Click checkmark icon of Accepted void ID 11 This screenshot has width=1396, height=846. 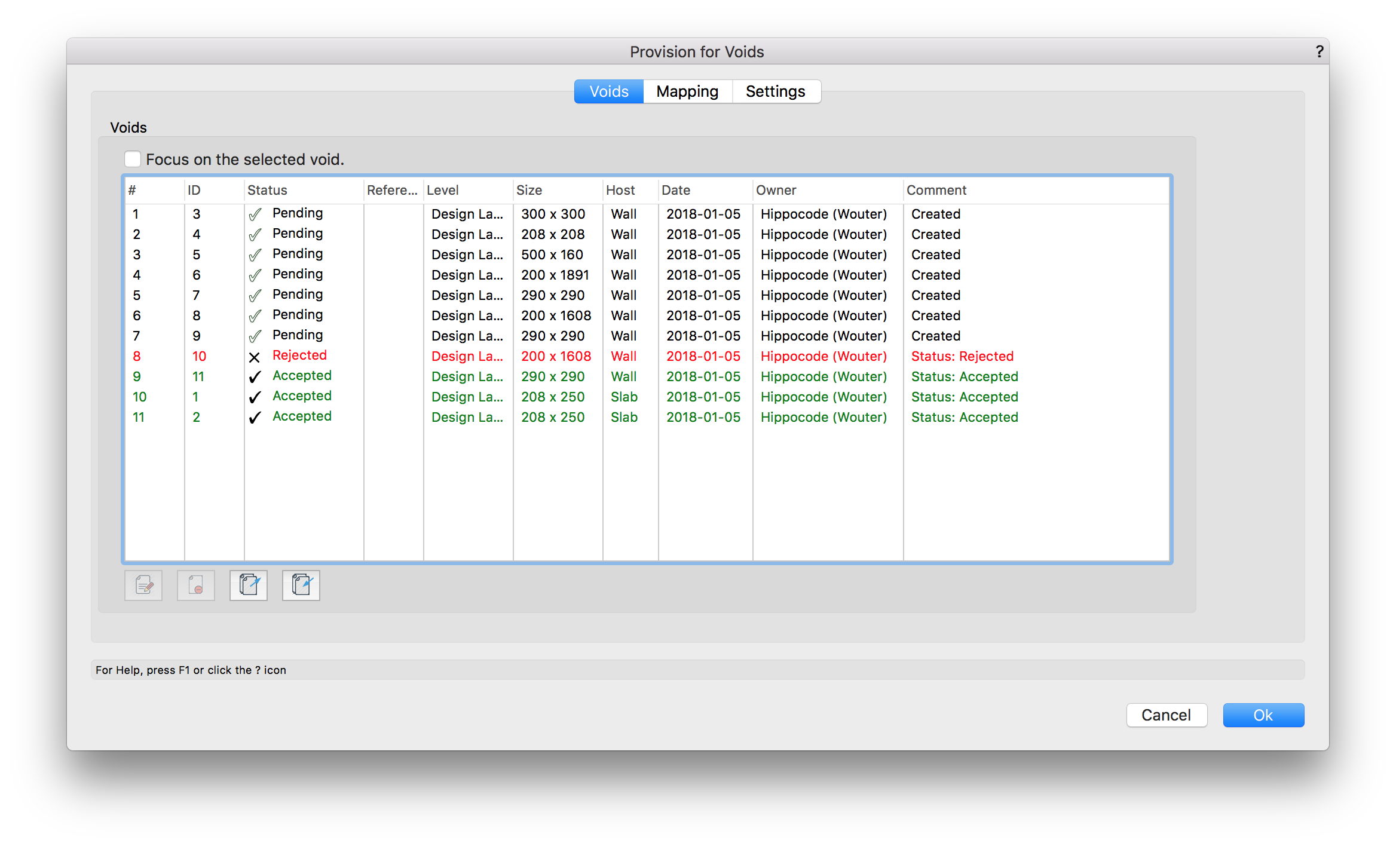pos(255,377)
